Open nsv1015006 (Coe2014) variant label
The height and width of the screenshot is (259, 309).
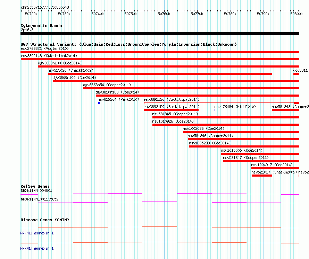(x=242, y=150)
